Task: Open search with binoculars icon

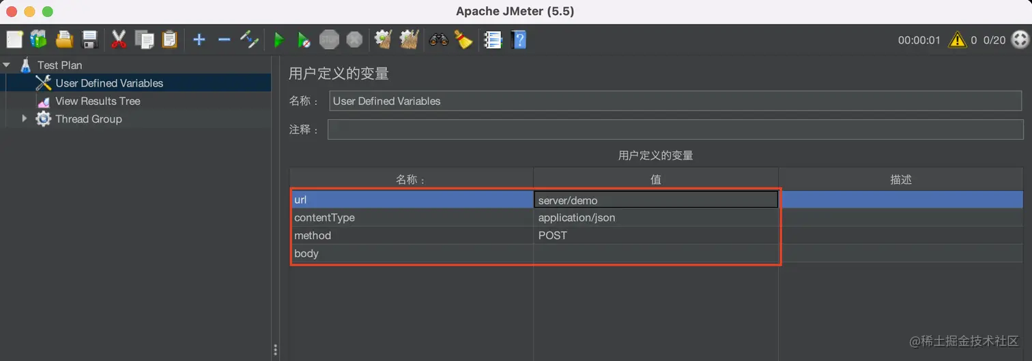Action: click(x=438, y=40)
